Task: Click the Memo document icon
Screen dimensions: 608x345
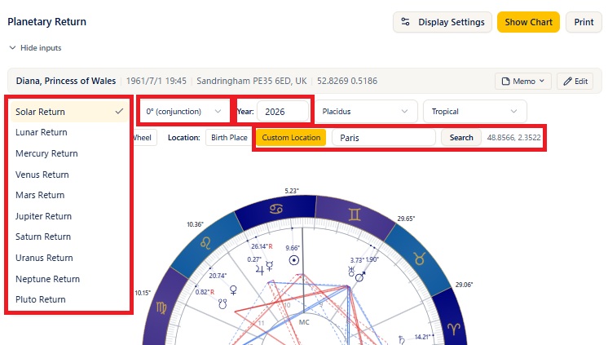Action: [505, 81]
